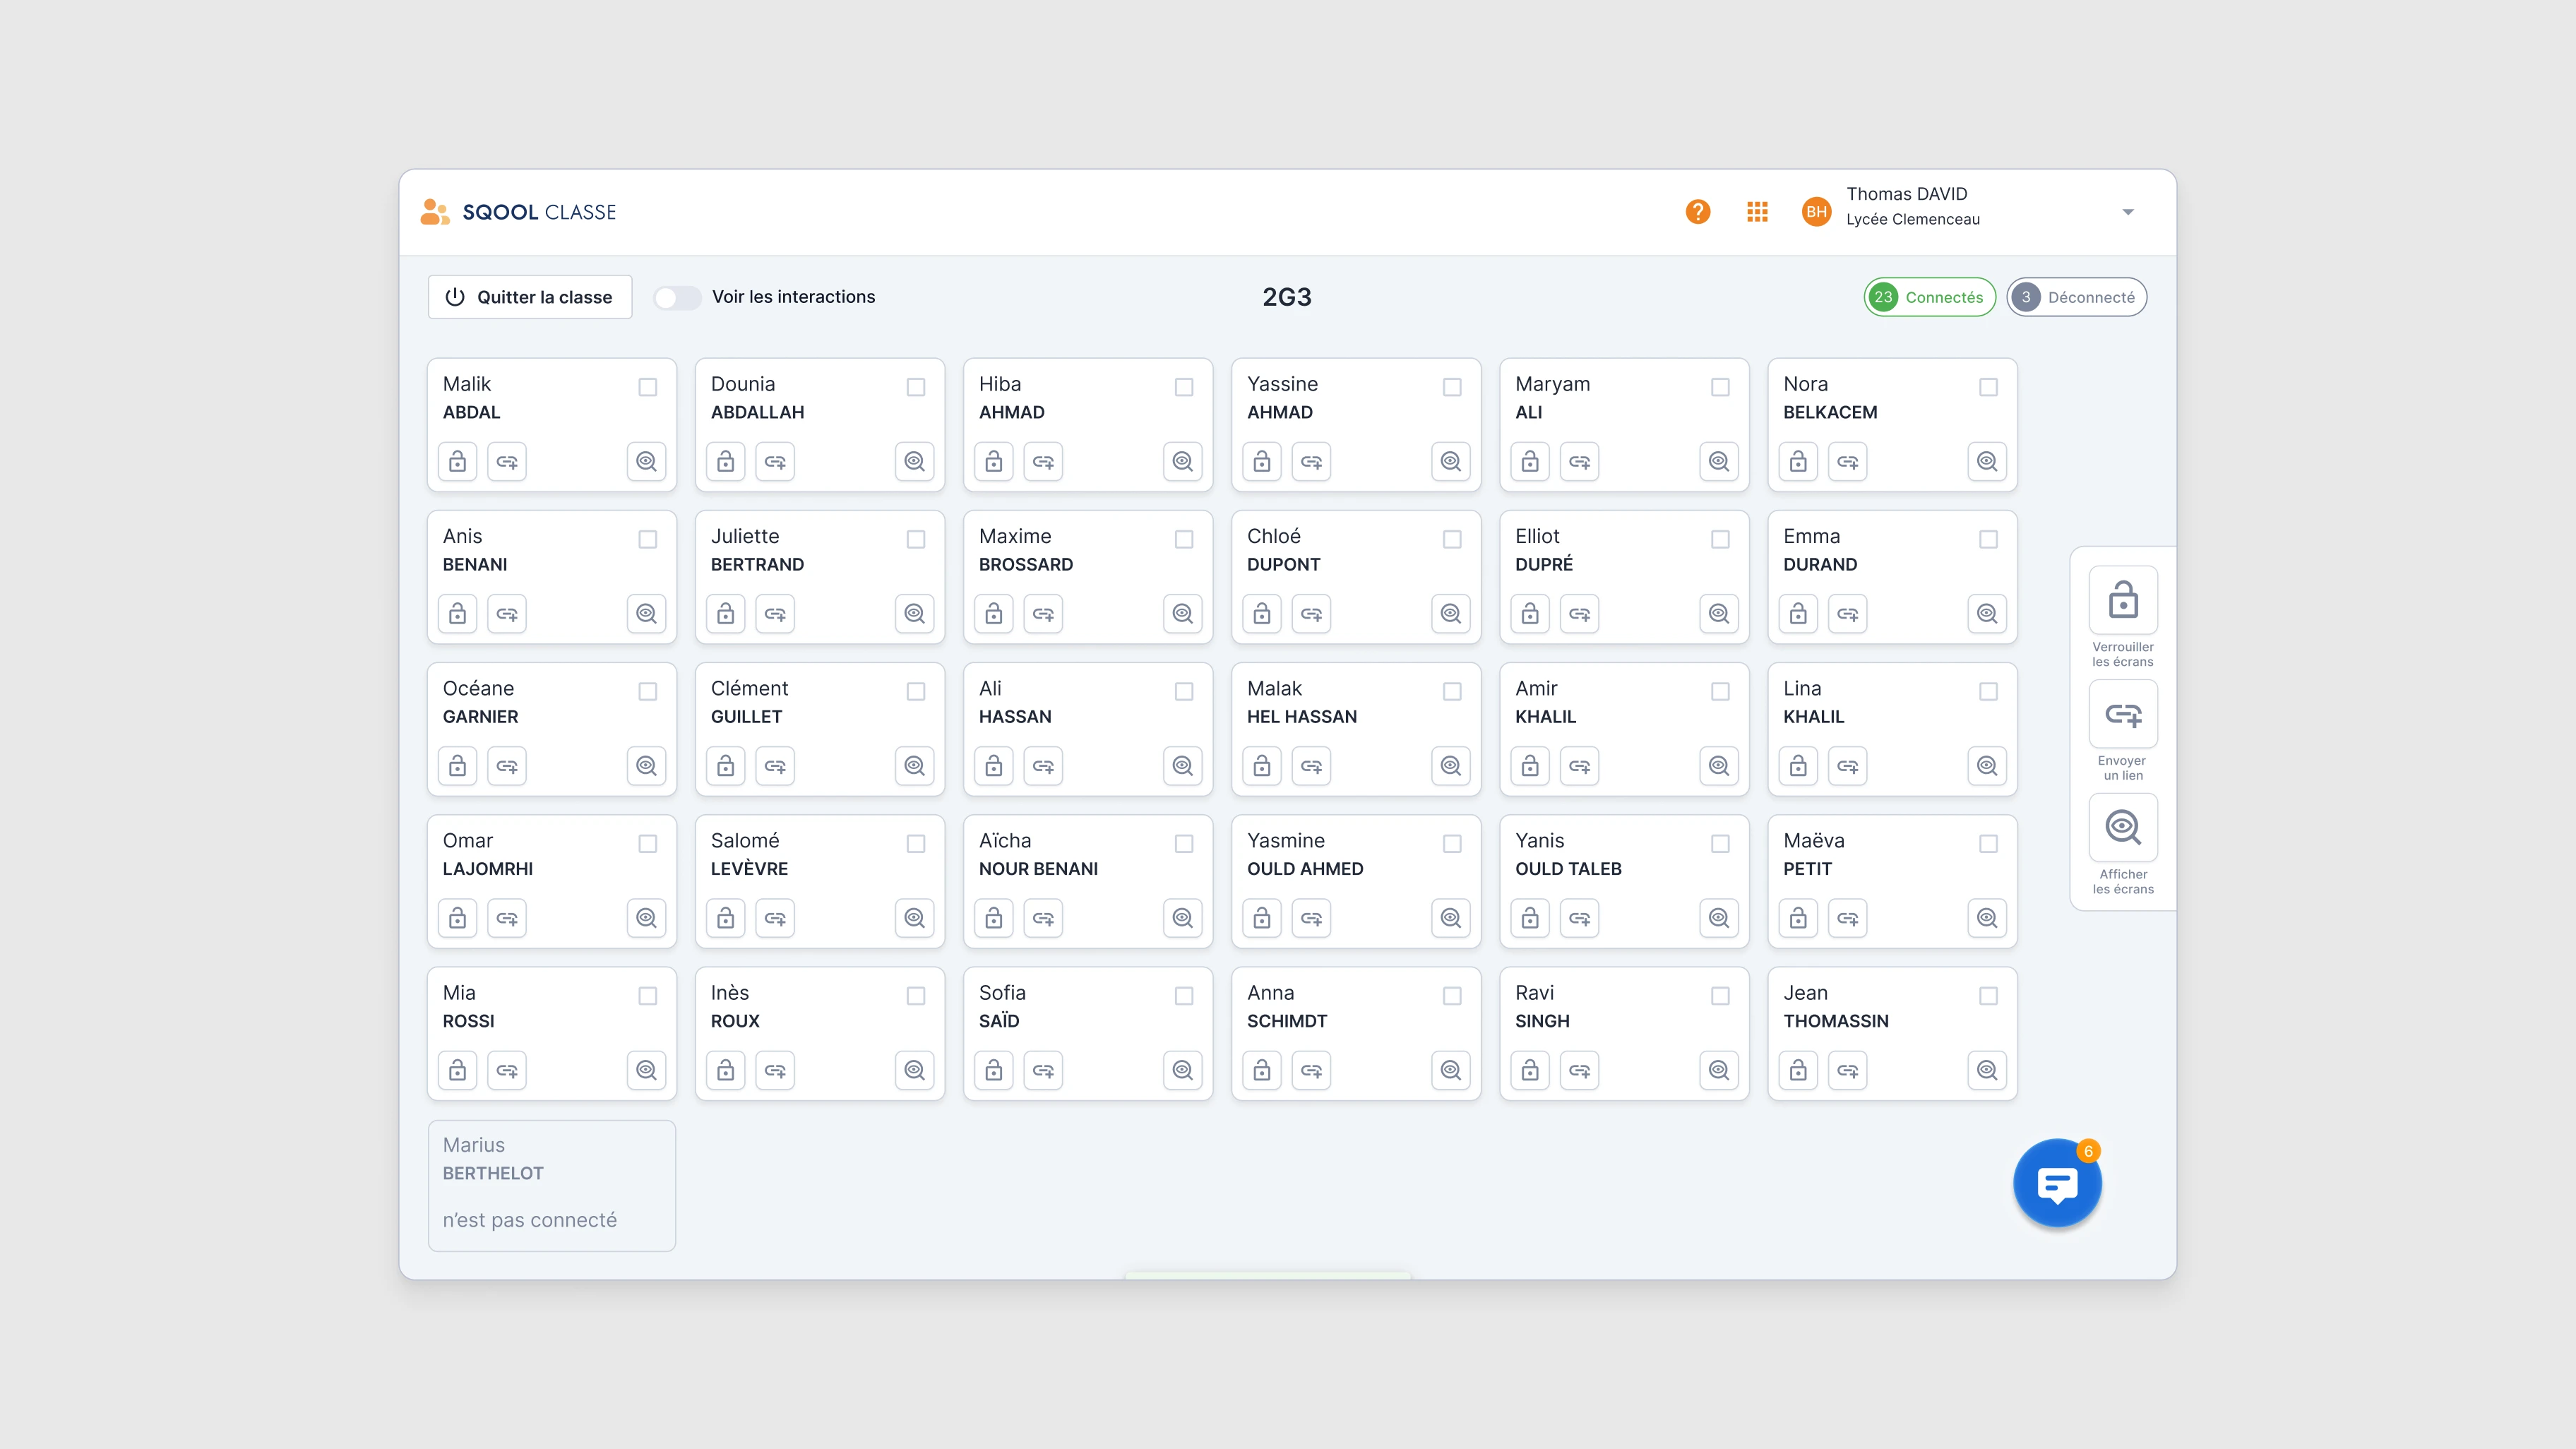
Task: View Hiba Ahmad's screen
Action: click(x=1182, y=461)
